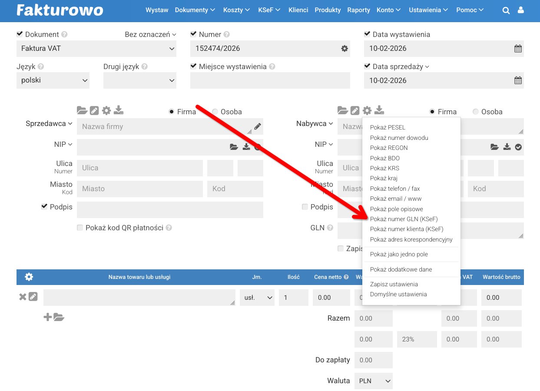This screenshot has width=540, height=391.
Task: Expand the Waluta PLN dropdown
Action: click(x=373, y=381)
